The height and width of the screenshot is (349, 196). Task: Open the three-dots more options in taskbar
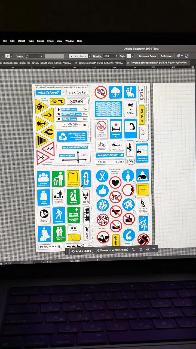pos(154,249)
